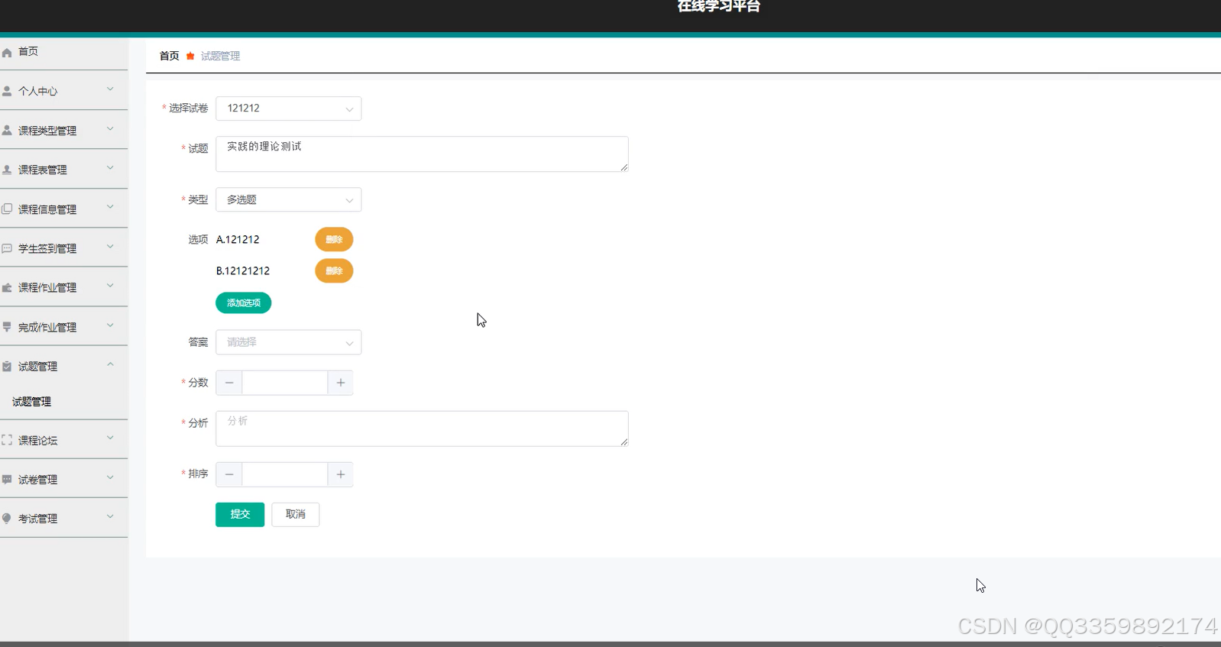Open the 学生签到管理 sidebar menu
1221x647 pixels.
pyautogui.click(x=63, y=248)
